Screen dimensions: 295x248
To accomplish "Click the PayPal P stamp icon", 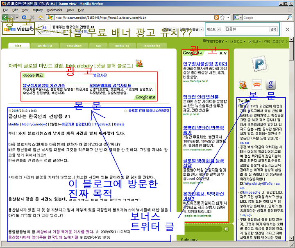I will click(260, 64).
